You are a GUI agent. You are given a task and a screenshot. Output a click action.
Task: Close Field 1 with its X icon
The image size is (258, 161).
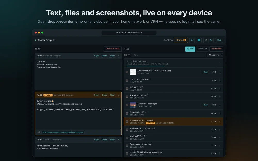pyautogui.click(x=118, y=56)
